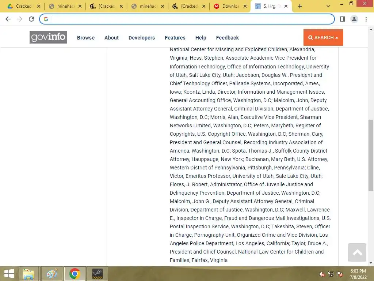Click the Google icon in address bar
Image resolution: width=374 pixels, height=281 pixels.
(x=46, y=19)
